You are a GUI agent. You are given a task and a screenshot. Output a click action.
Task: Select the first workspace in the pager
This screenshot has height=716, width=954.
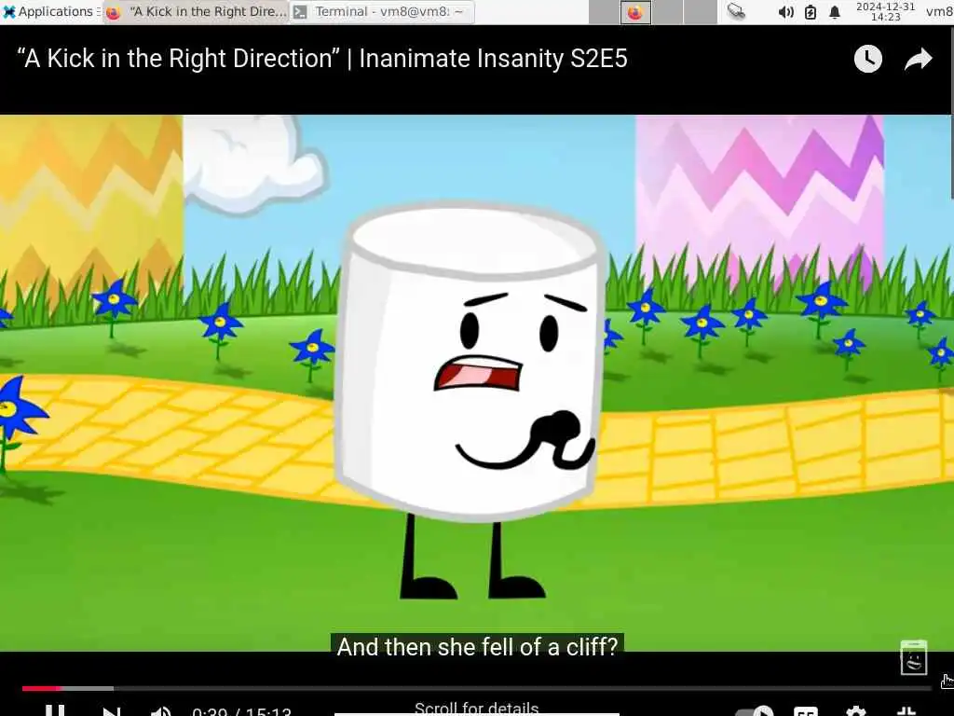[604, 12]
